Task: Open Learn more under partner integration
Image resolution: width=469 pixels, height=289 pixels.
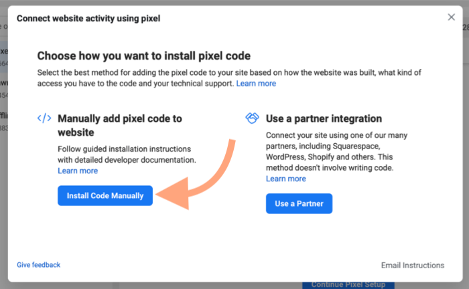Action: coord(286,179)
